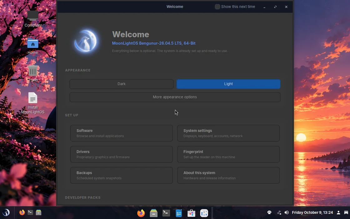Open the small file manager quick-launch icon
Viewport: 350px width, 219px height.
click(39, 212)
